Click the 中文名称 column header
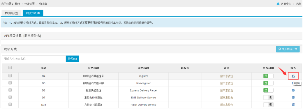The height and width of the screenshot is (111, 303). coord(93,68)
